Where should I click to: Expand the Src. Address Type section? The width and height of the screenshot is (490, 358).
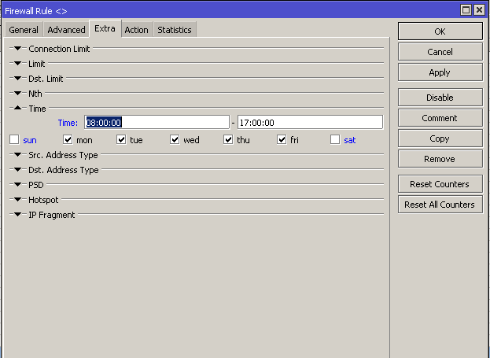(x=18, y=154)
